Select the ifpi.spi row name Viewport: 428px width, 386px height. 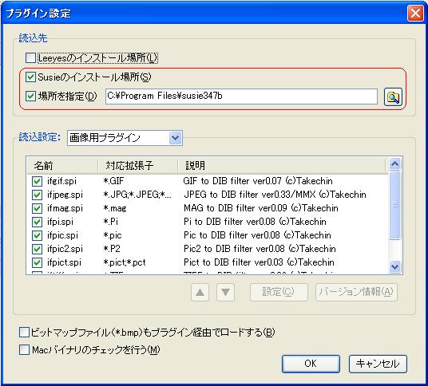[60, 222]
